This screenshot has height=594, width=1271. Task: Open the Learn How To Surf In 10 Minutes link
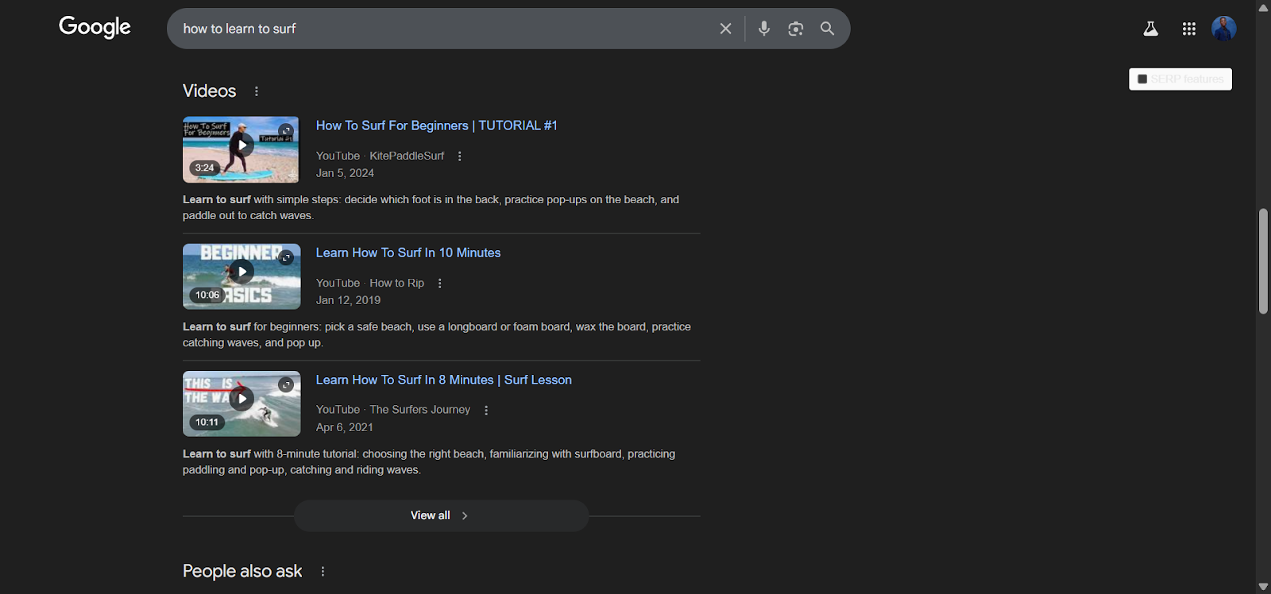tap(408, 253)
